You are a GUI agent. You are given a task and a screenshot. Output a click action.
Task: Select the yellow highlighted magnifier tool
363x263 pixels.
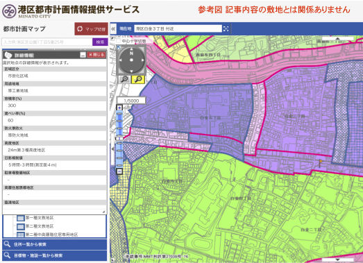tap(138, 79)
